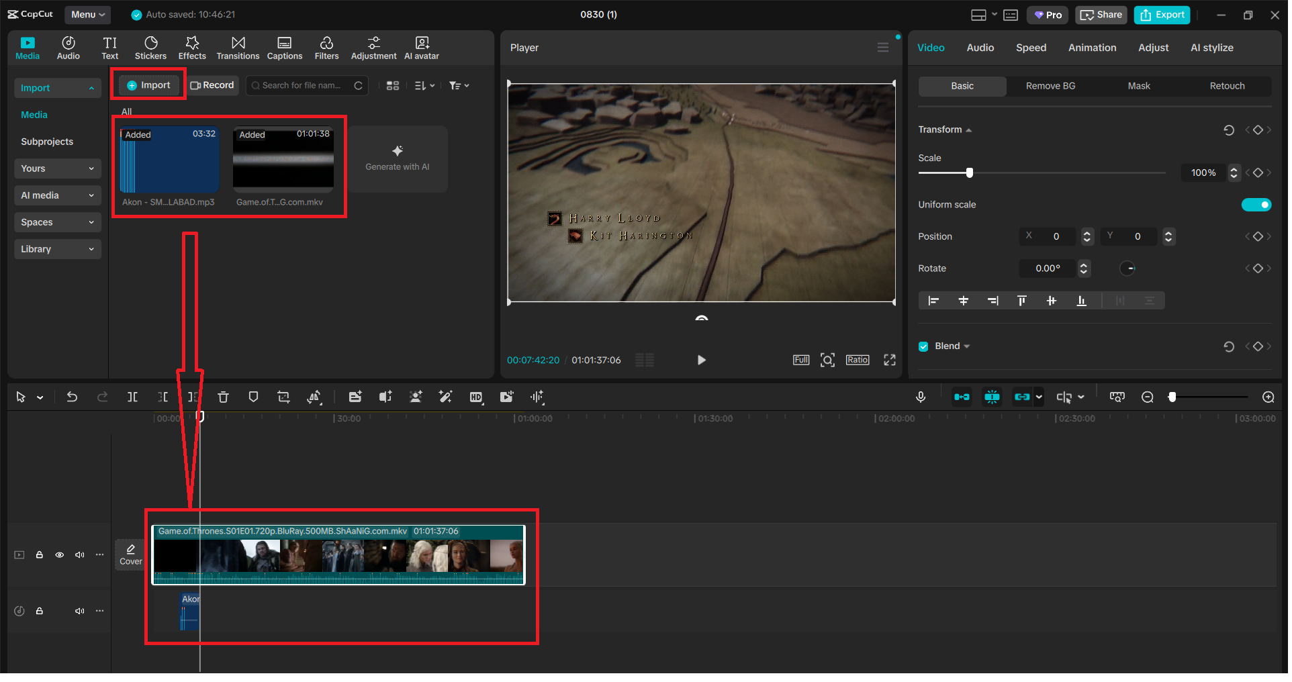Open the Text panel
This screenshot has height=682, width=1292.
pos(110,48)
